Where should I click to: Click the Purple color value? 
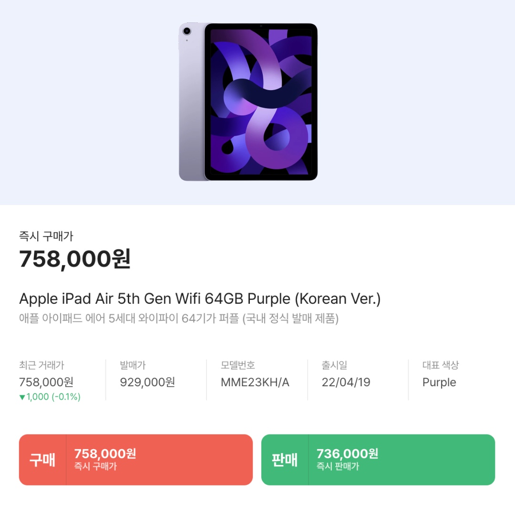pos(439,382)
